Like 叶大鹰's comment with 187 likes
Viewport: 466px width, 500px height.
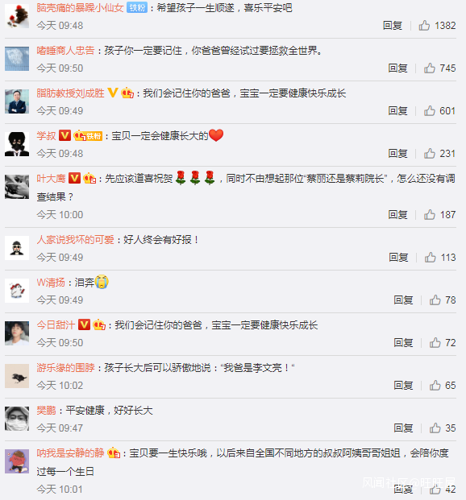430,215
